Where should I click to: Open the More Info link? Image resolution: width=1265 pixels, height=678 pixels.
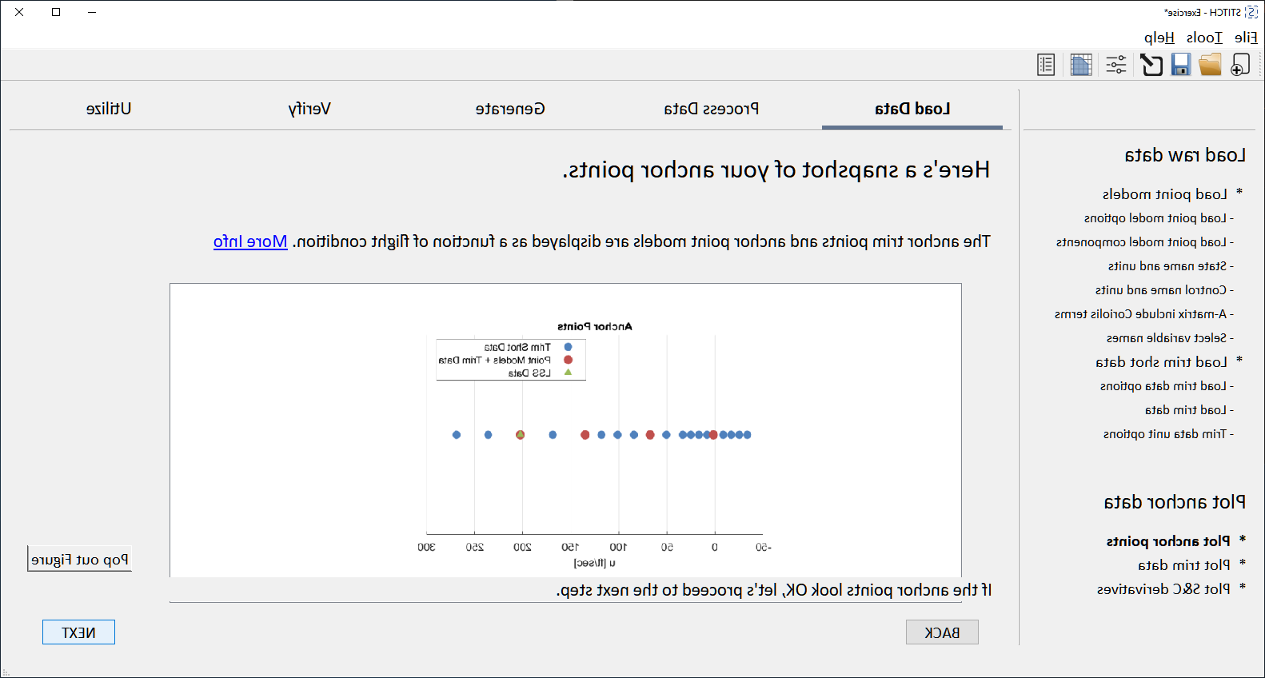[x=250, y=241]
